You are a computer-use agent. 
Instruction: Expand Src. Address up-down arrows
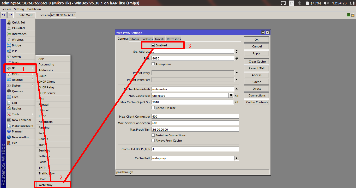pyautogui.click(x=237, y=51)
